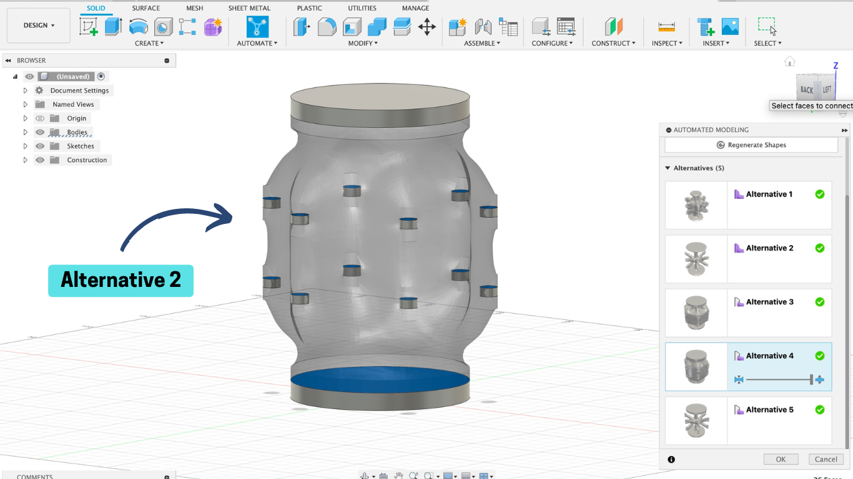
Task: Select the Hole tool
Action: (164, 27)
